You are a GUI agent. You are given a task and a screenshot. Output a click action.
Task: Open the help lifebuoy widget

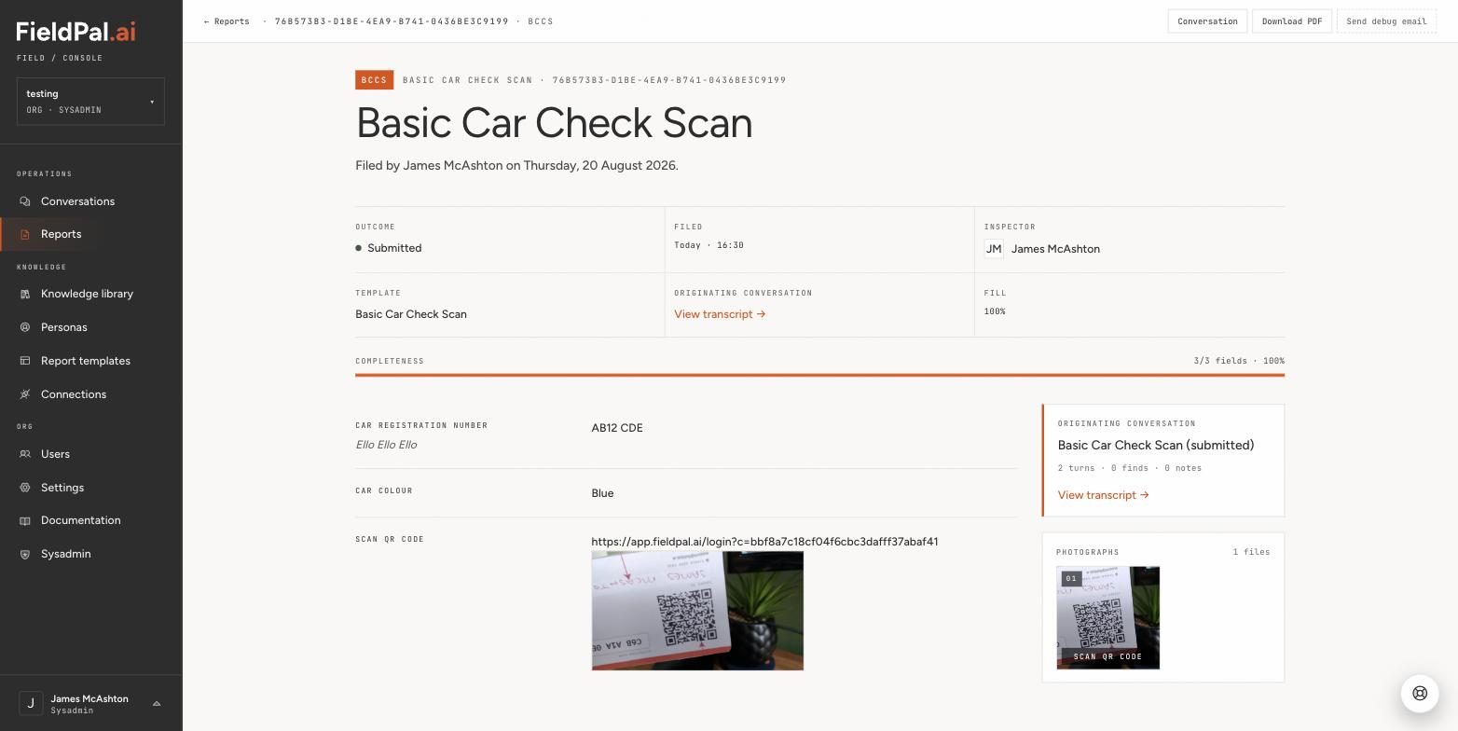coord(1420,693)
